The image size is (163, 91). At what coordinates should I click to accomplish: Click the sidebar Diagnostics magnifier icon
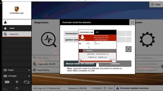coord(5,34)
